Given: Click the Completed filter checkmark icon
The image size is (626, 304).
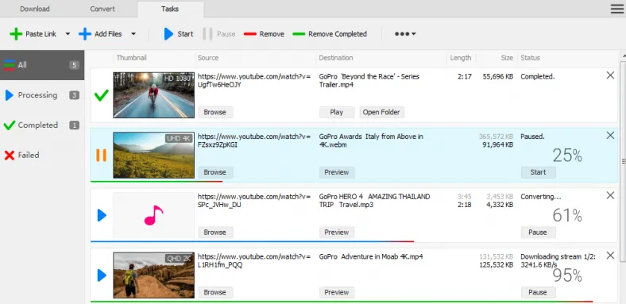Looking at the screenshot, I should pyautogui.click(x=10, y=125).
